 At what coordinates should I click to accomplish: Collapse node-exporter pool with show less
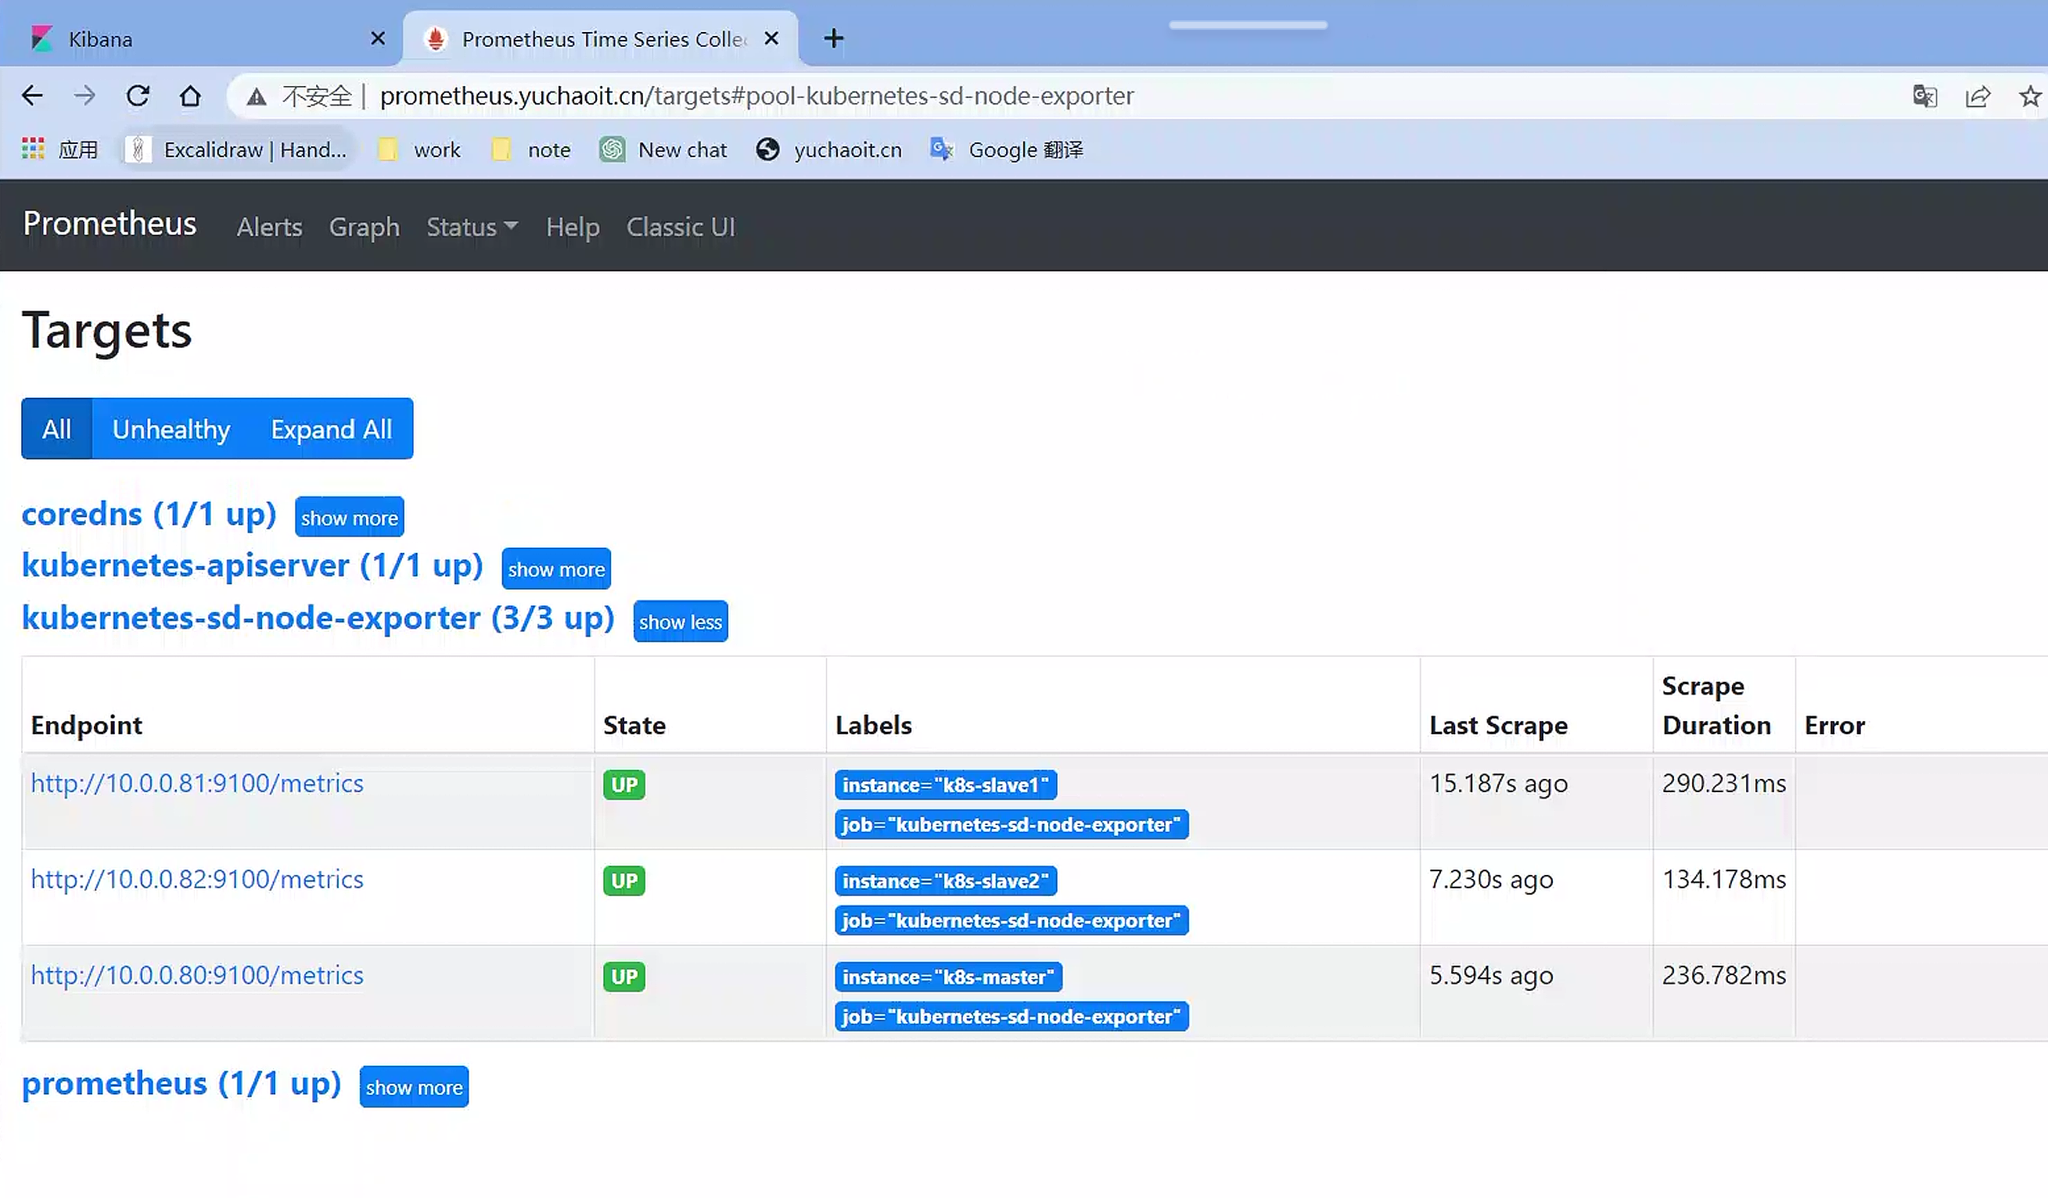(x=681, y=622)
